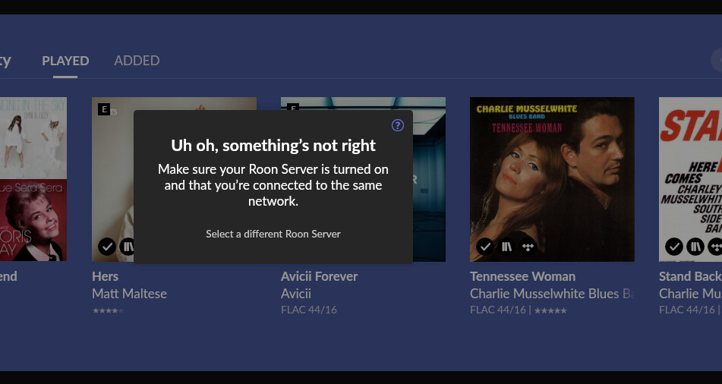Click star rating beside Tennessee Woman FLAC 44/16

point(550,310)
